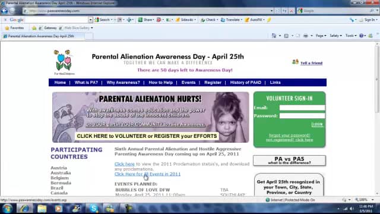
Task: Click the Internet Explorer back button
Action: tap(4, 11)
